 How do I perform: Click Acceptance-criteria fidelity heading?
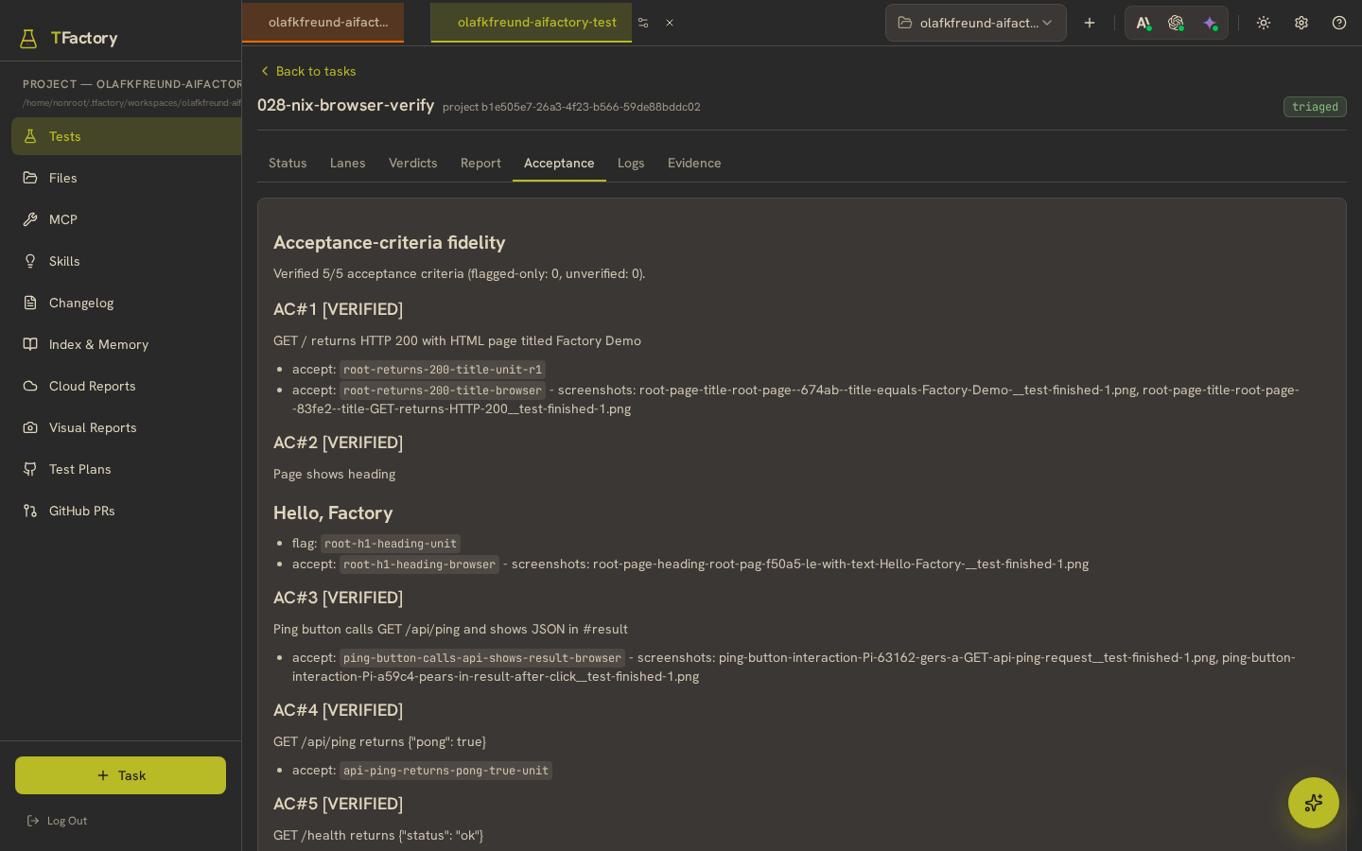[x=389, y=242]
